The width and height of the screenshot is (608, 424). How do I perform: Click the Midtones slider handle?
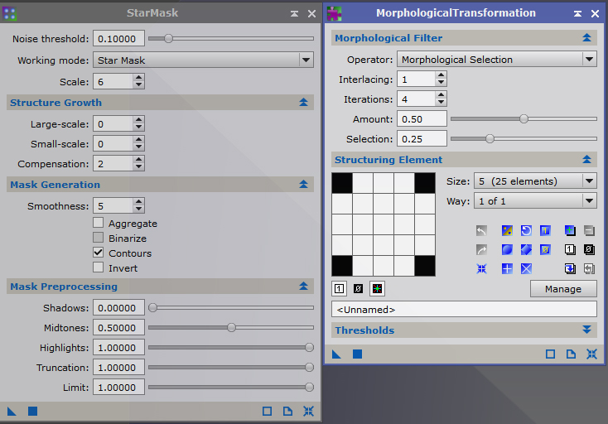pyautogui.click(x=231, y=327)
